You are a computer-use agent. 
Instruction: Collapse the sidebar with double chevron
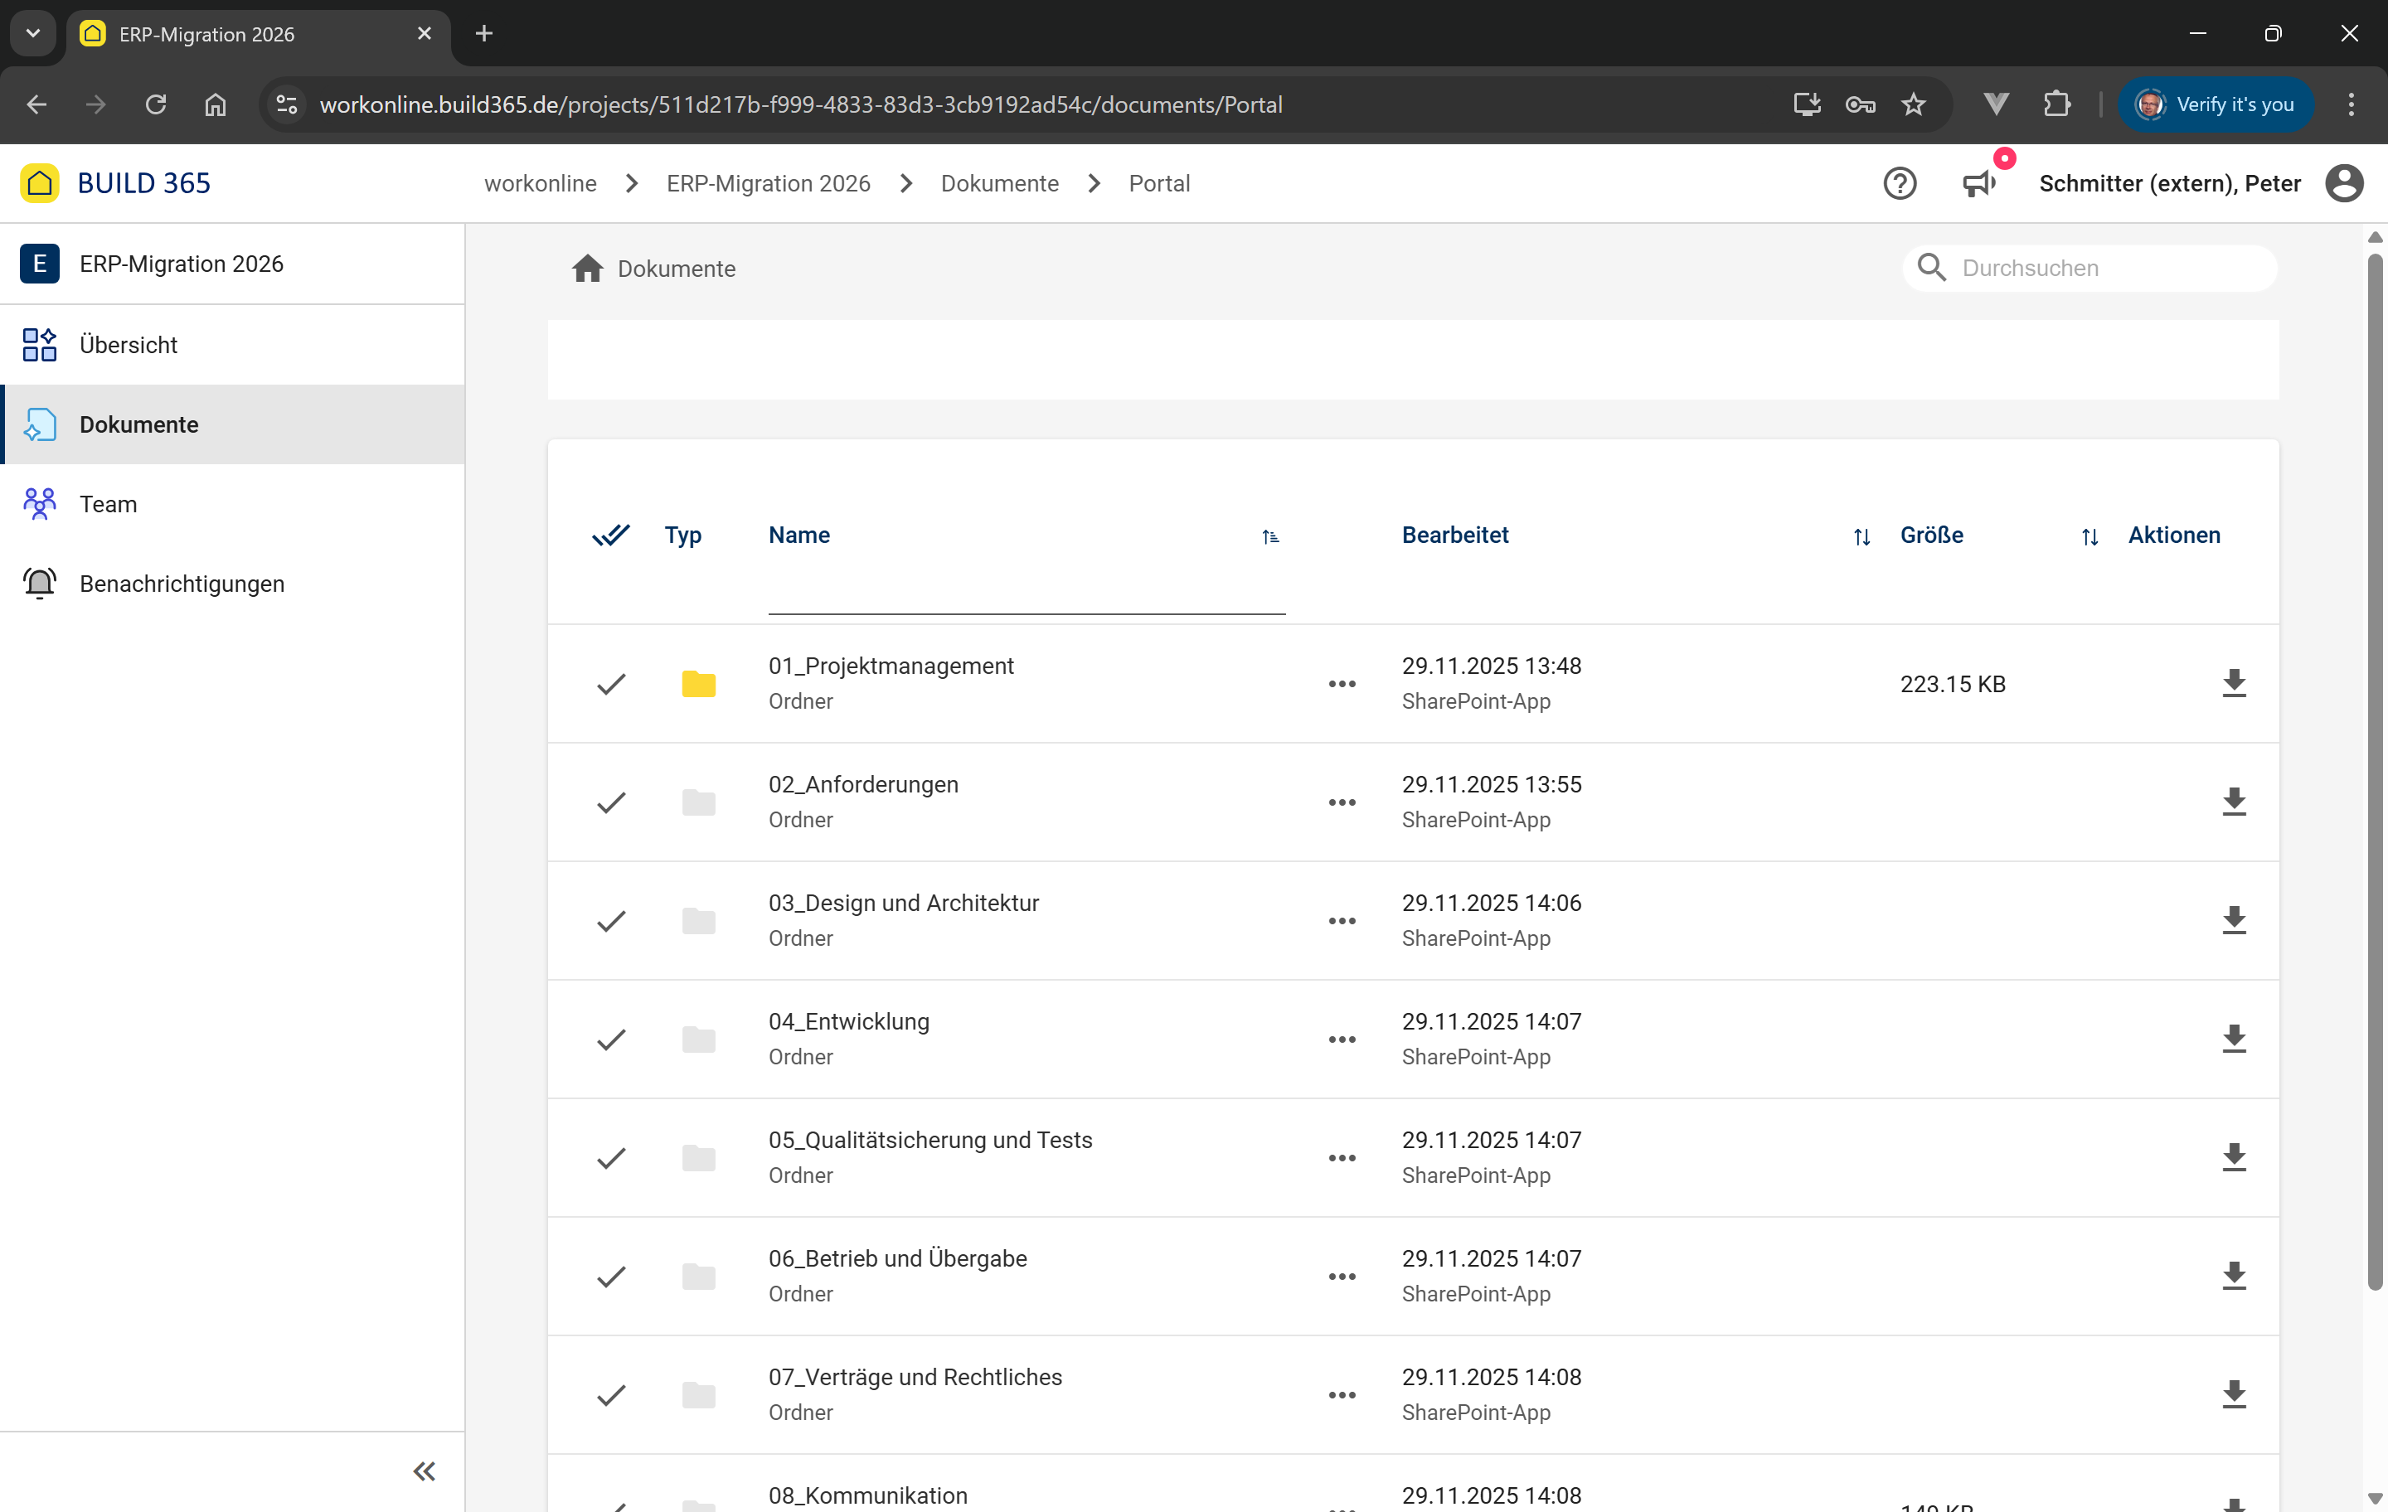pos(425,1471)
